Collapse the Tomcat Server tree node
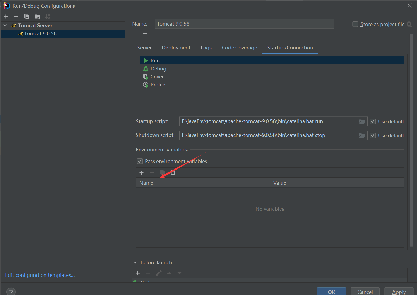417x295 pixels. (5, 25)
